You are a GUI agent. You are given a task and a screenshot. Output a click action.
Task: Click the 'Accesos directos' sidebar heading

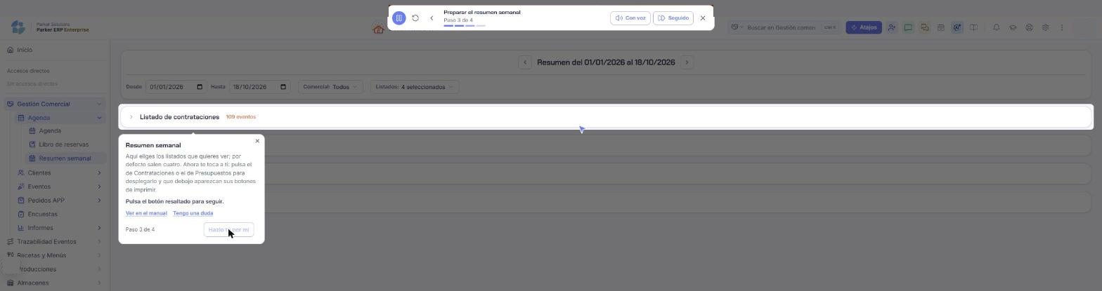[x=28, y=71]
